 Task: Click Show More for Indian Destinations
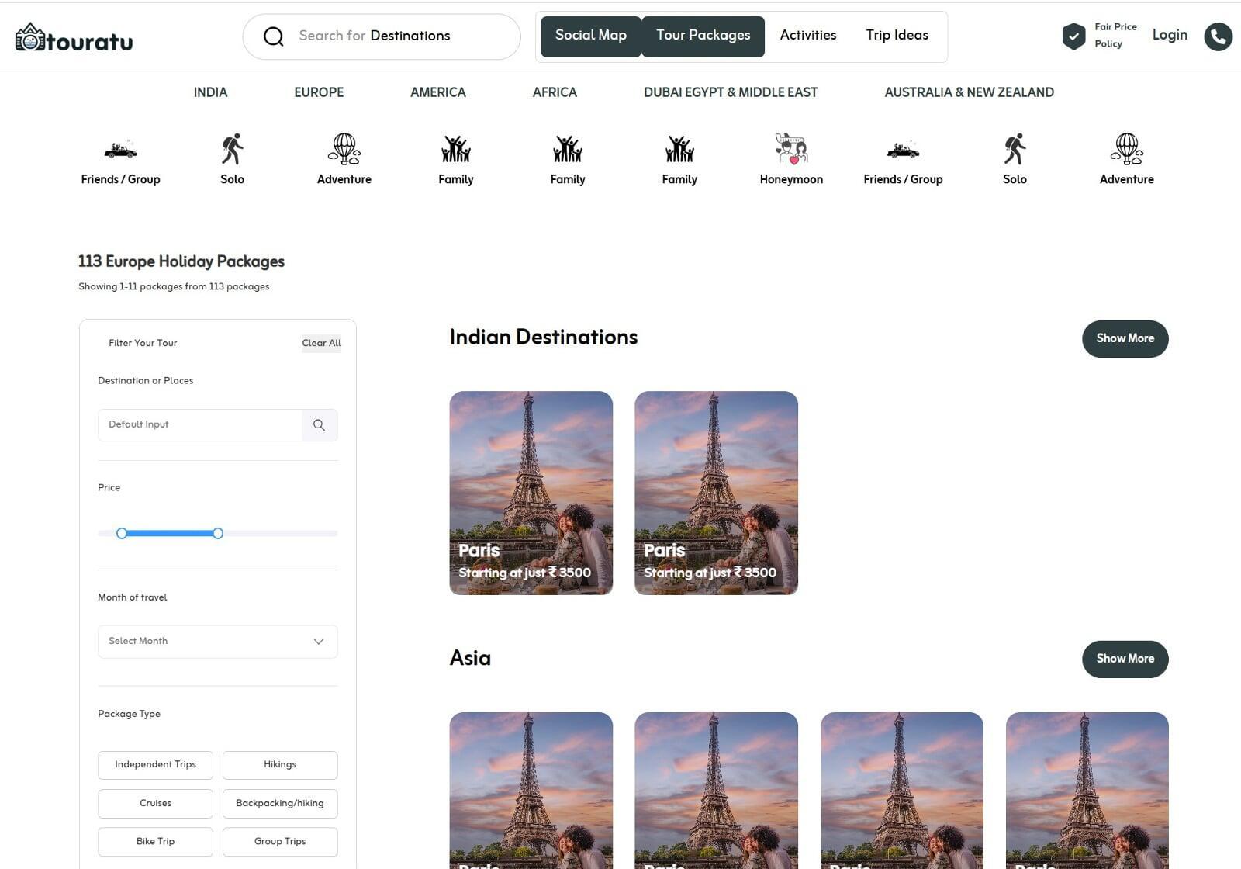click(1125, 339)
